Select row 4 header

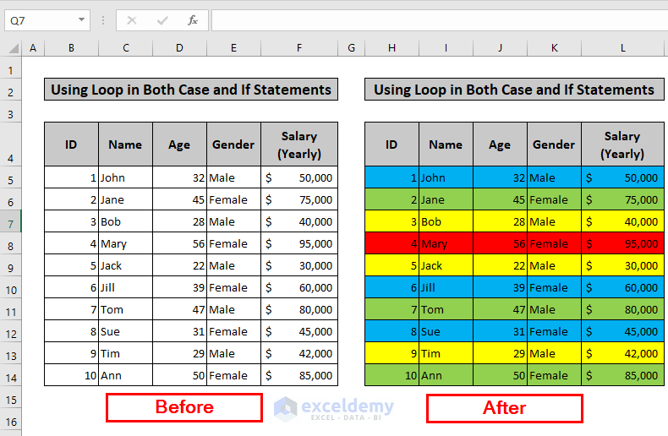coord(11,144)
